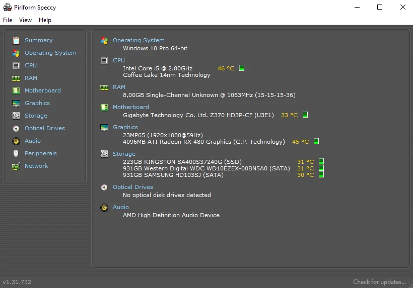Open the File menu
The height and width of the screenshot is (288, 413).
tap(8, 20)
